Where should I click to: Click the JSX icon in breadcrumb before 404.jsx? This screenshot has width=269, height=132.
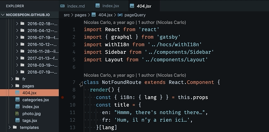pyautogui.click(x=94, y=15)
